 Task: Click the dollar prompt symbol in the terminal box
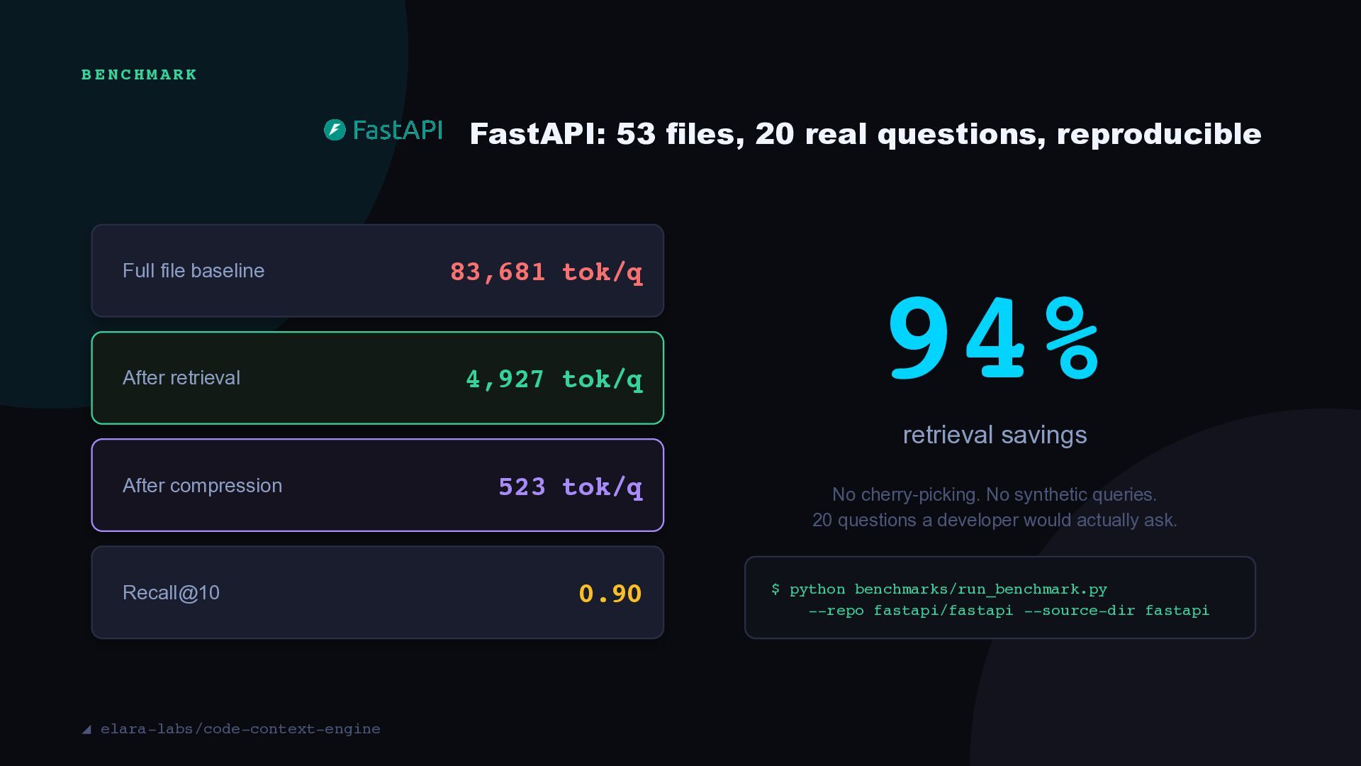tap(775, 589)
